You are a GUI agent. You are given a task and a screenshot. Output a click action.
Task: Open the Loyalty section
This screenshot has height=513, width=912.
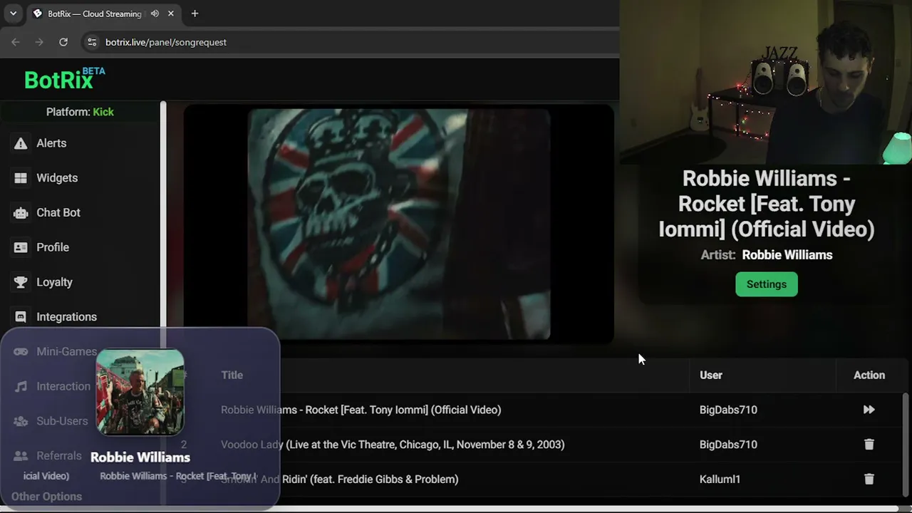(54, 282)
